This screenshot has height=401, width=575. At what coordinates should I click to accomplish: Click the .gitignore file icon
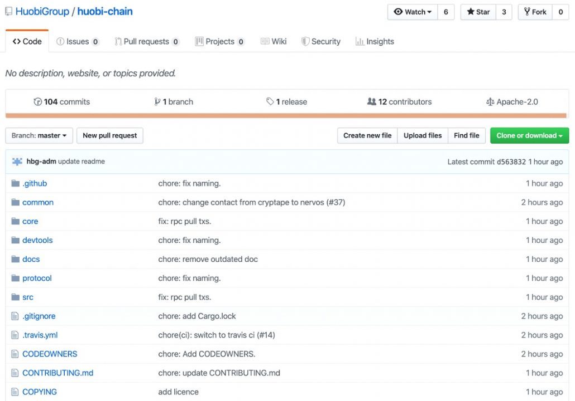pos(15,316)
